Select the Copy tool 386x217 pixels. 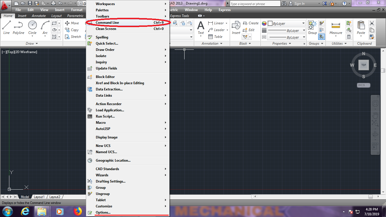(72, 30)
